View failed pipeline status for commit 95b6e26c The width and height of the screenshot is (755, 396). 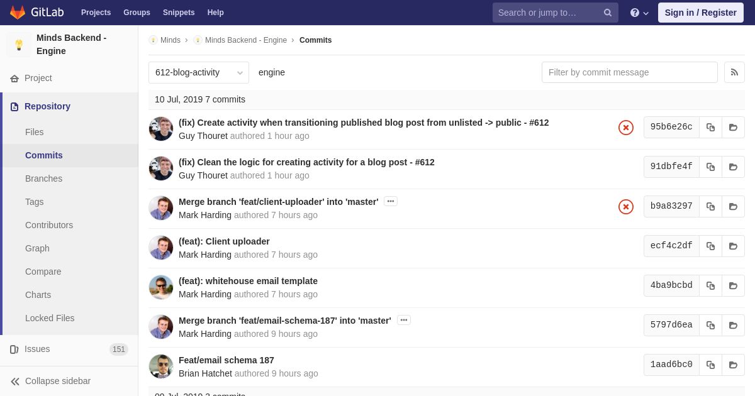pyautogui.click(x=626, y=128)
